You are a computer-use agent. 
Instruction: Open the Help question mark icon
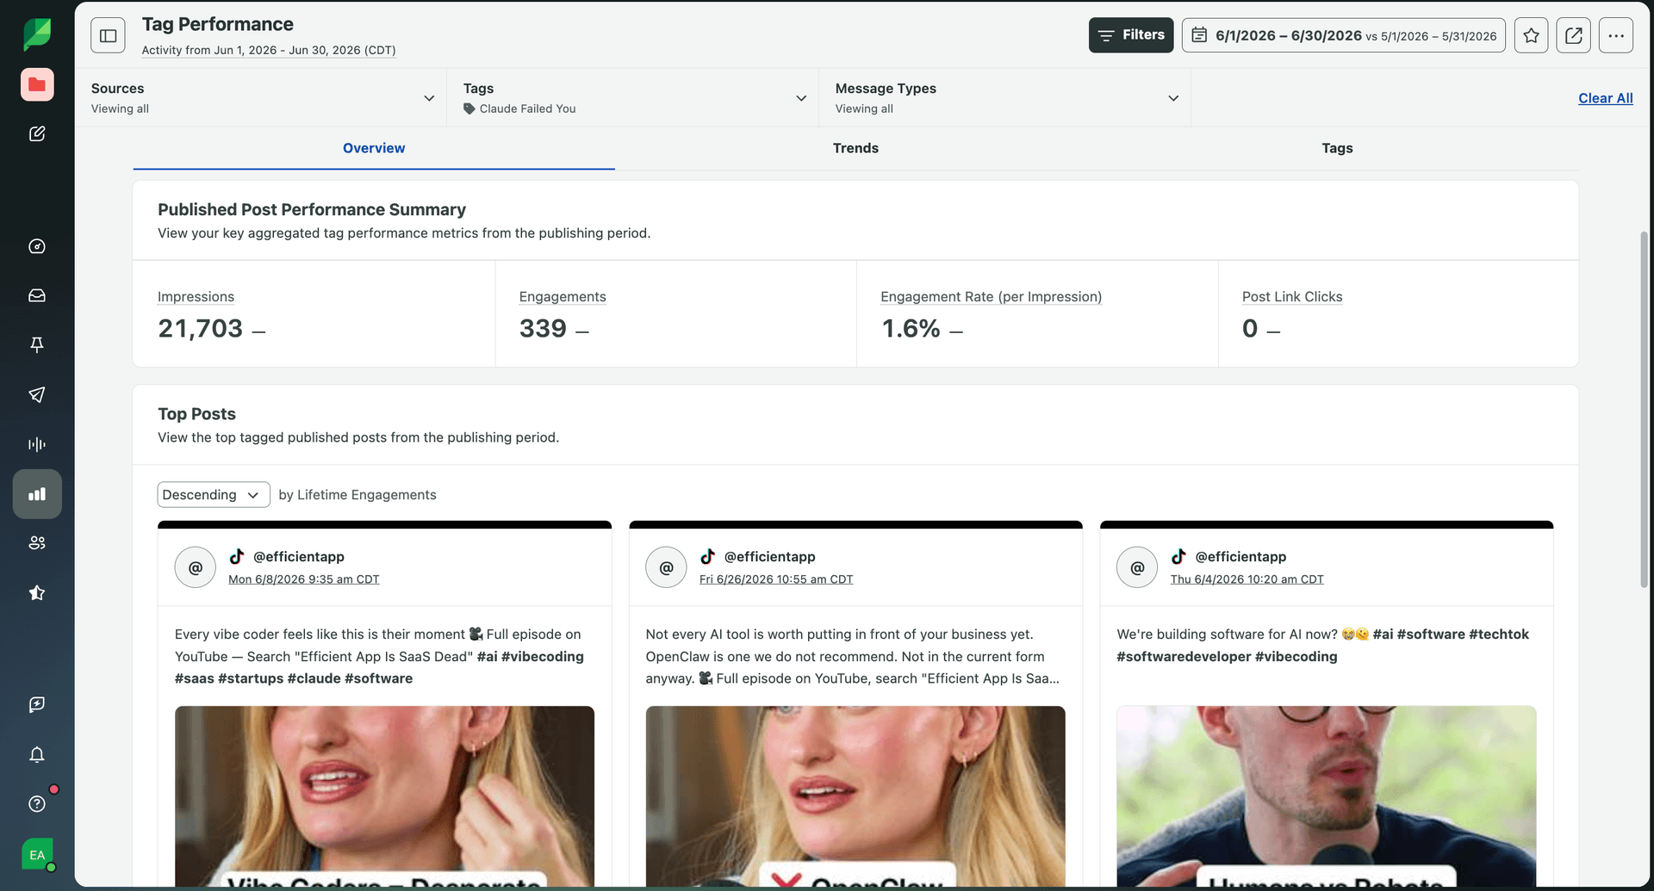(37, 803)
